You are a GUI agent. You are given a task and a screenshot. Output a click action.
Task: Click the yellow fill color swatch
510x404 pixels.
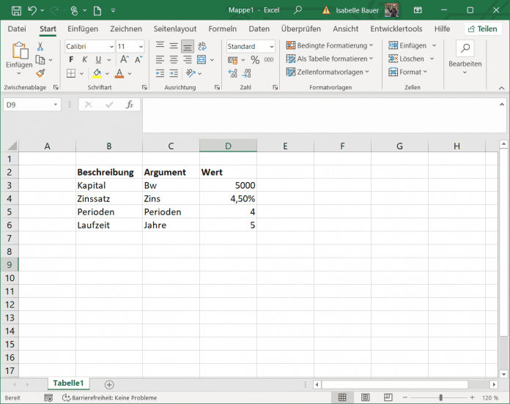click(97, 74)
